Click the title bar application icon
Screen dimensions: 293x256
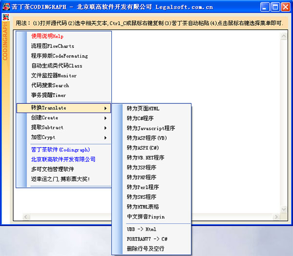point(6,7)
